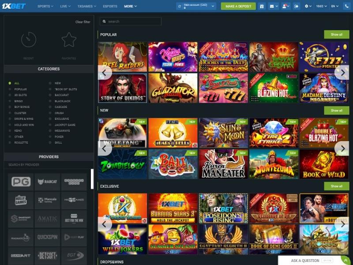Open the 1XBET home logo
Screen dimensions: 353x265
coord(14,6)
